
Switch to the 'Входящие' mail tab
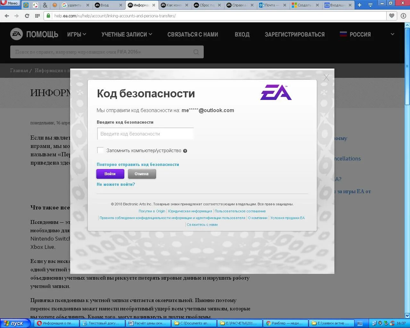(x=339, y=5)
